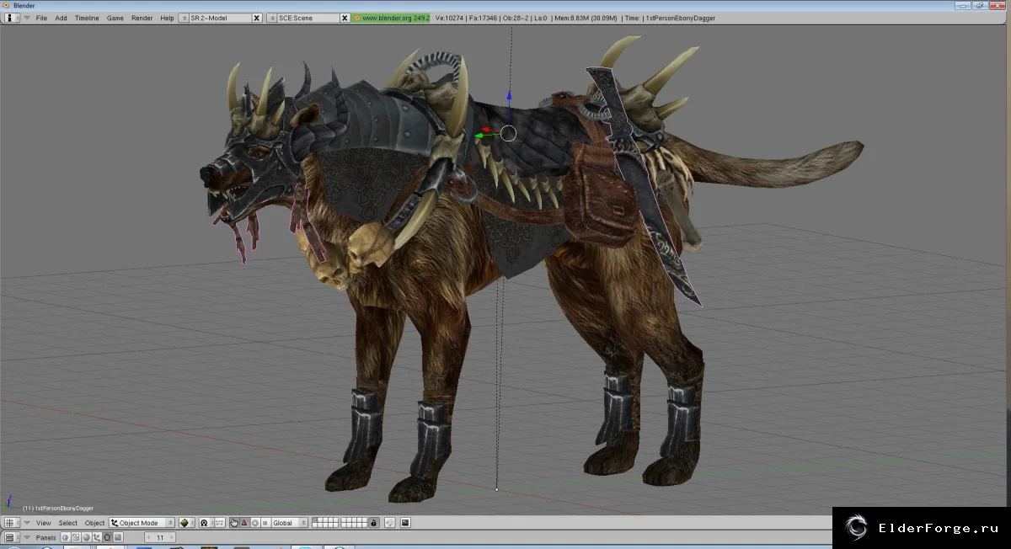
Task: Open the 3D View window type selector
Action: pyautogui.click(x=11, y=523)
